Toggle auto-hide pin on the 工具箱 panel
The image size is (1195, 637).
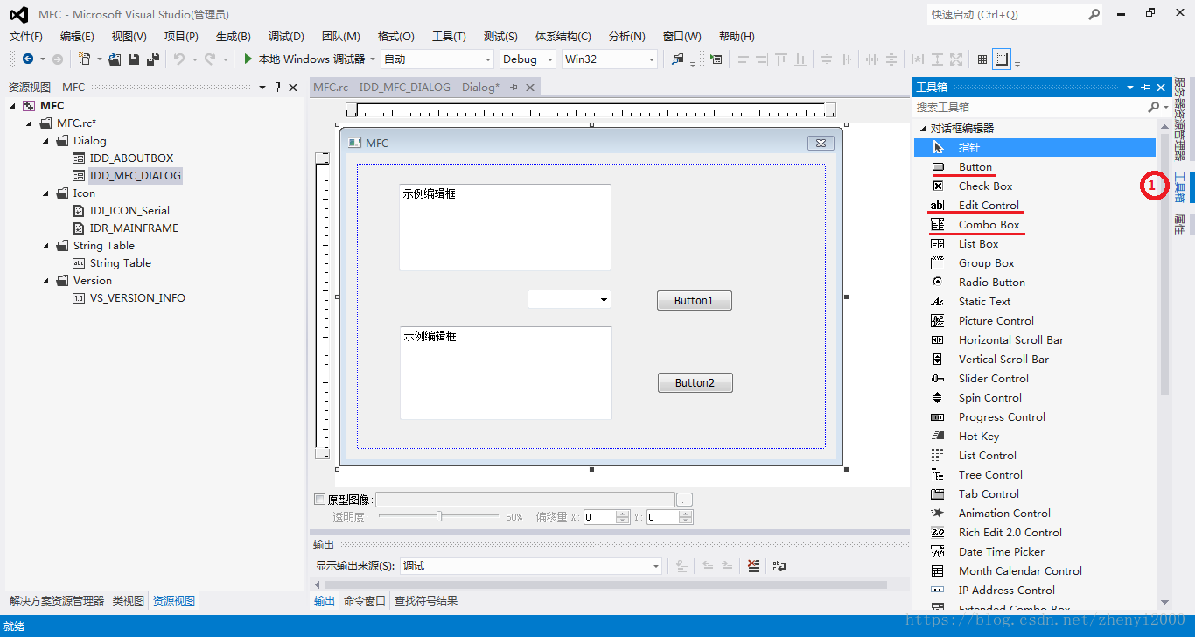pos(1146,87)
